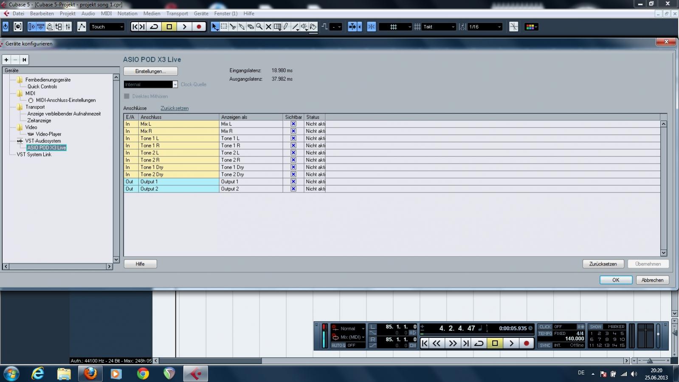Toggle Activate Project power button

point(6,27)
